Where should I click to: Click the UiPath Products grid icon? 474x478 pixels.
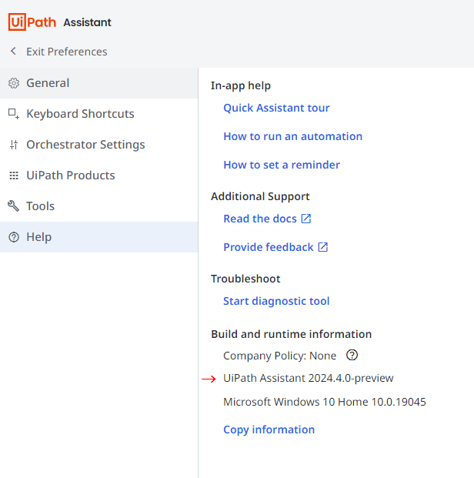pos(13,175)
